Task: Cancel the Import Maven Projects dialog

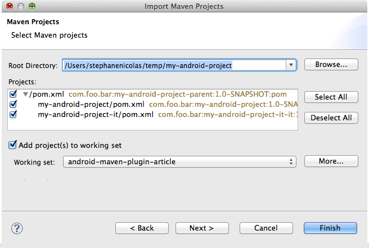Action: point(265,228)
